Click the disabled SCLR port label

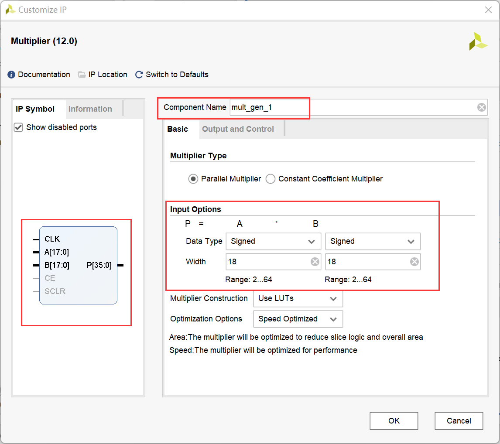coord(55,291)
